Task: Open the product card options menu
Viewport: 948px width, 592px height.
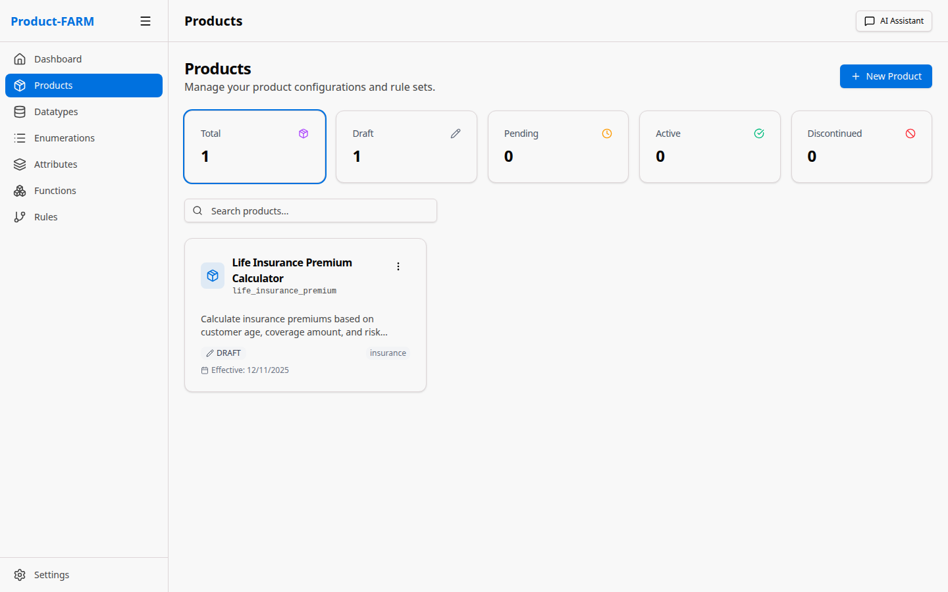Action: click(398, 266)
